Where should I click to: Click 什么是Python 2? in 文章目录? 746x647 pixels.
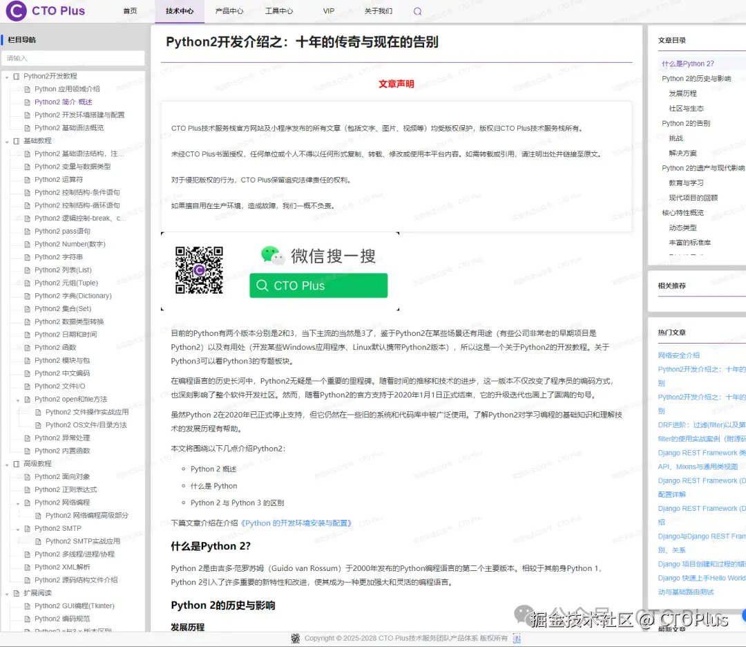[x=689, y=63]
